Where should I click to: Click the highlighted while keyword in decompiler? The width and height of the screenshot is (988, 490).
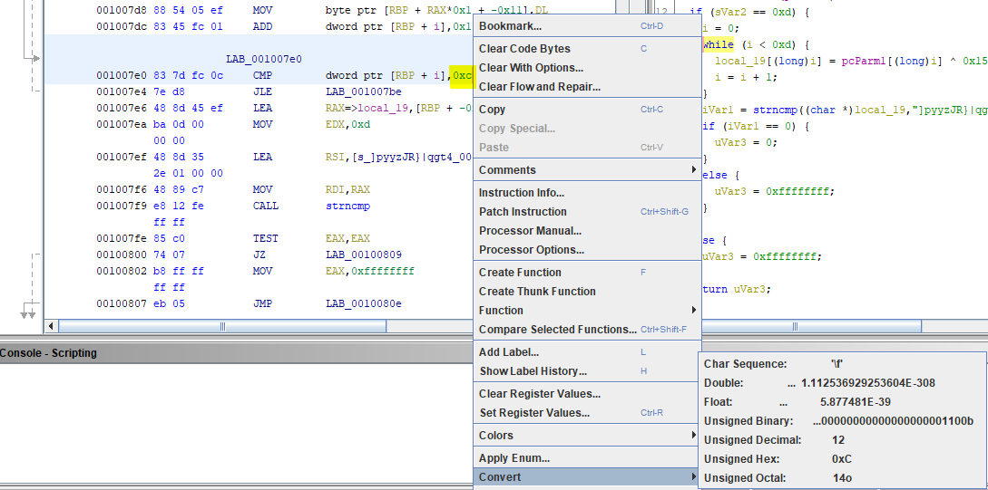click(x=718, y=44)
